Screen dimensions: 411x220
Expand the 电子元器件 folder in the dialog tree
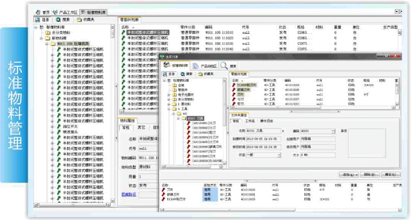click(169, 95)
